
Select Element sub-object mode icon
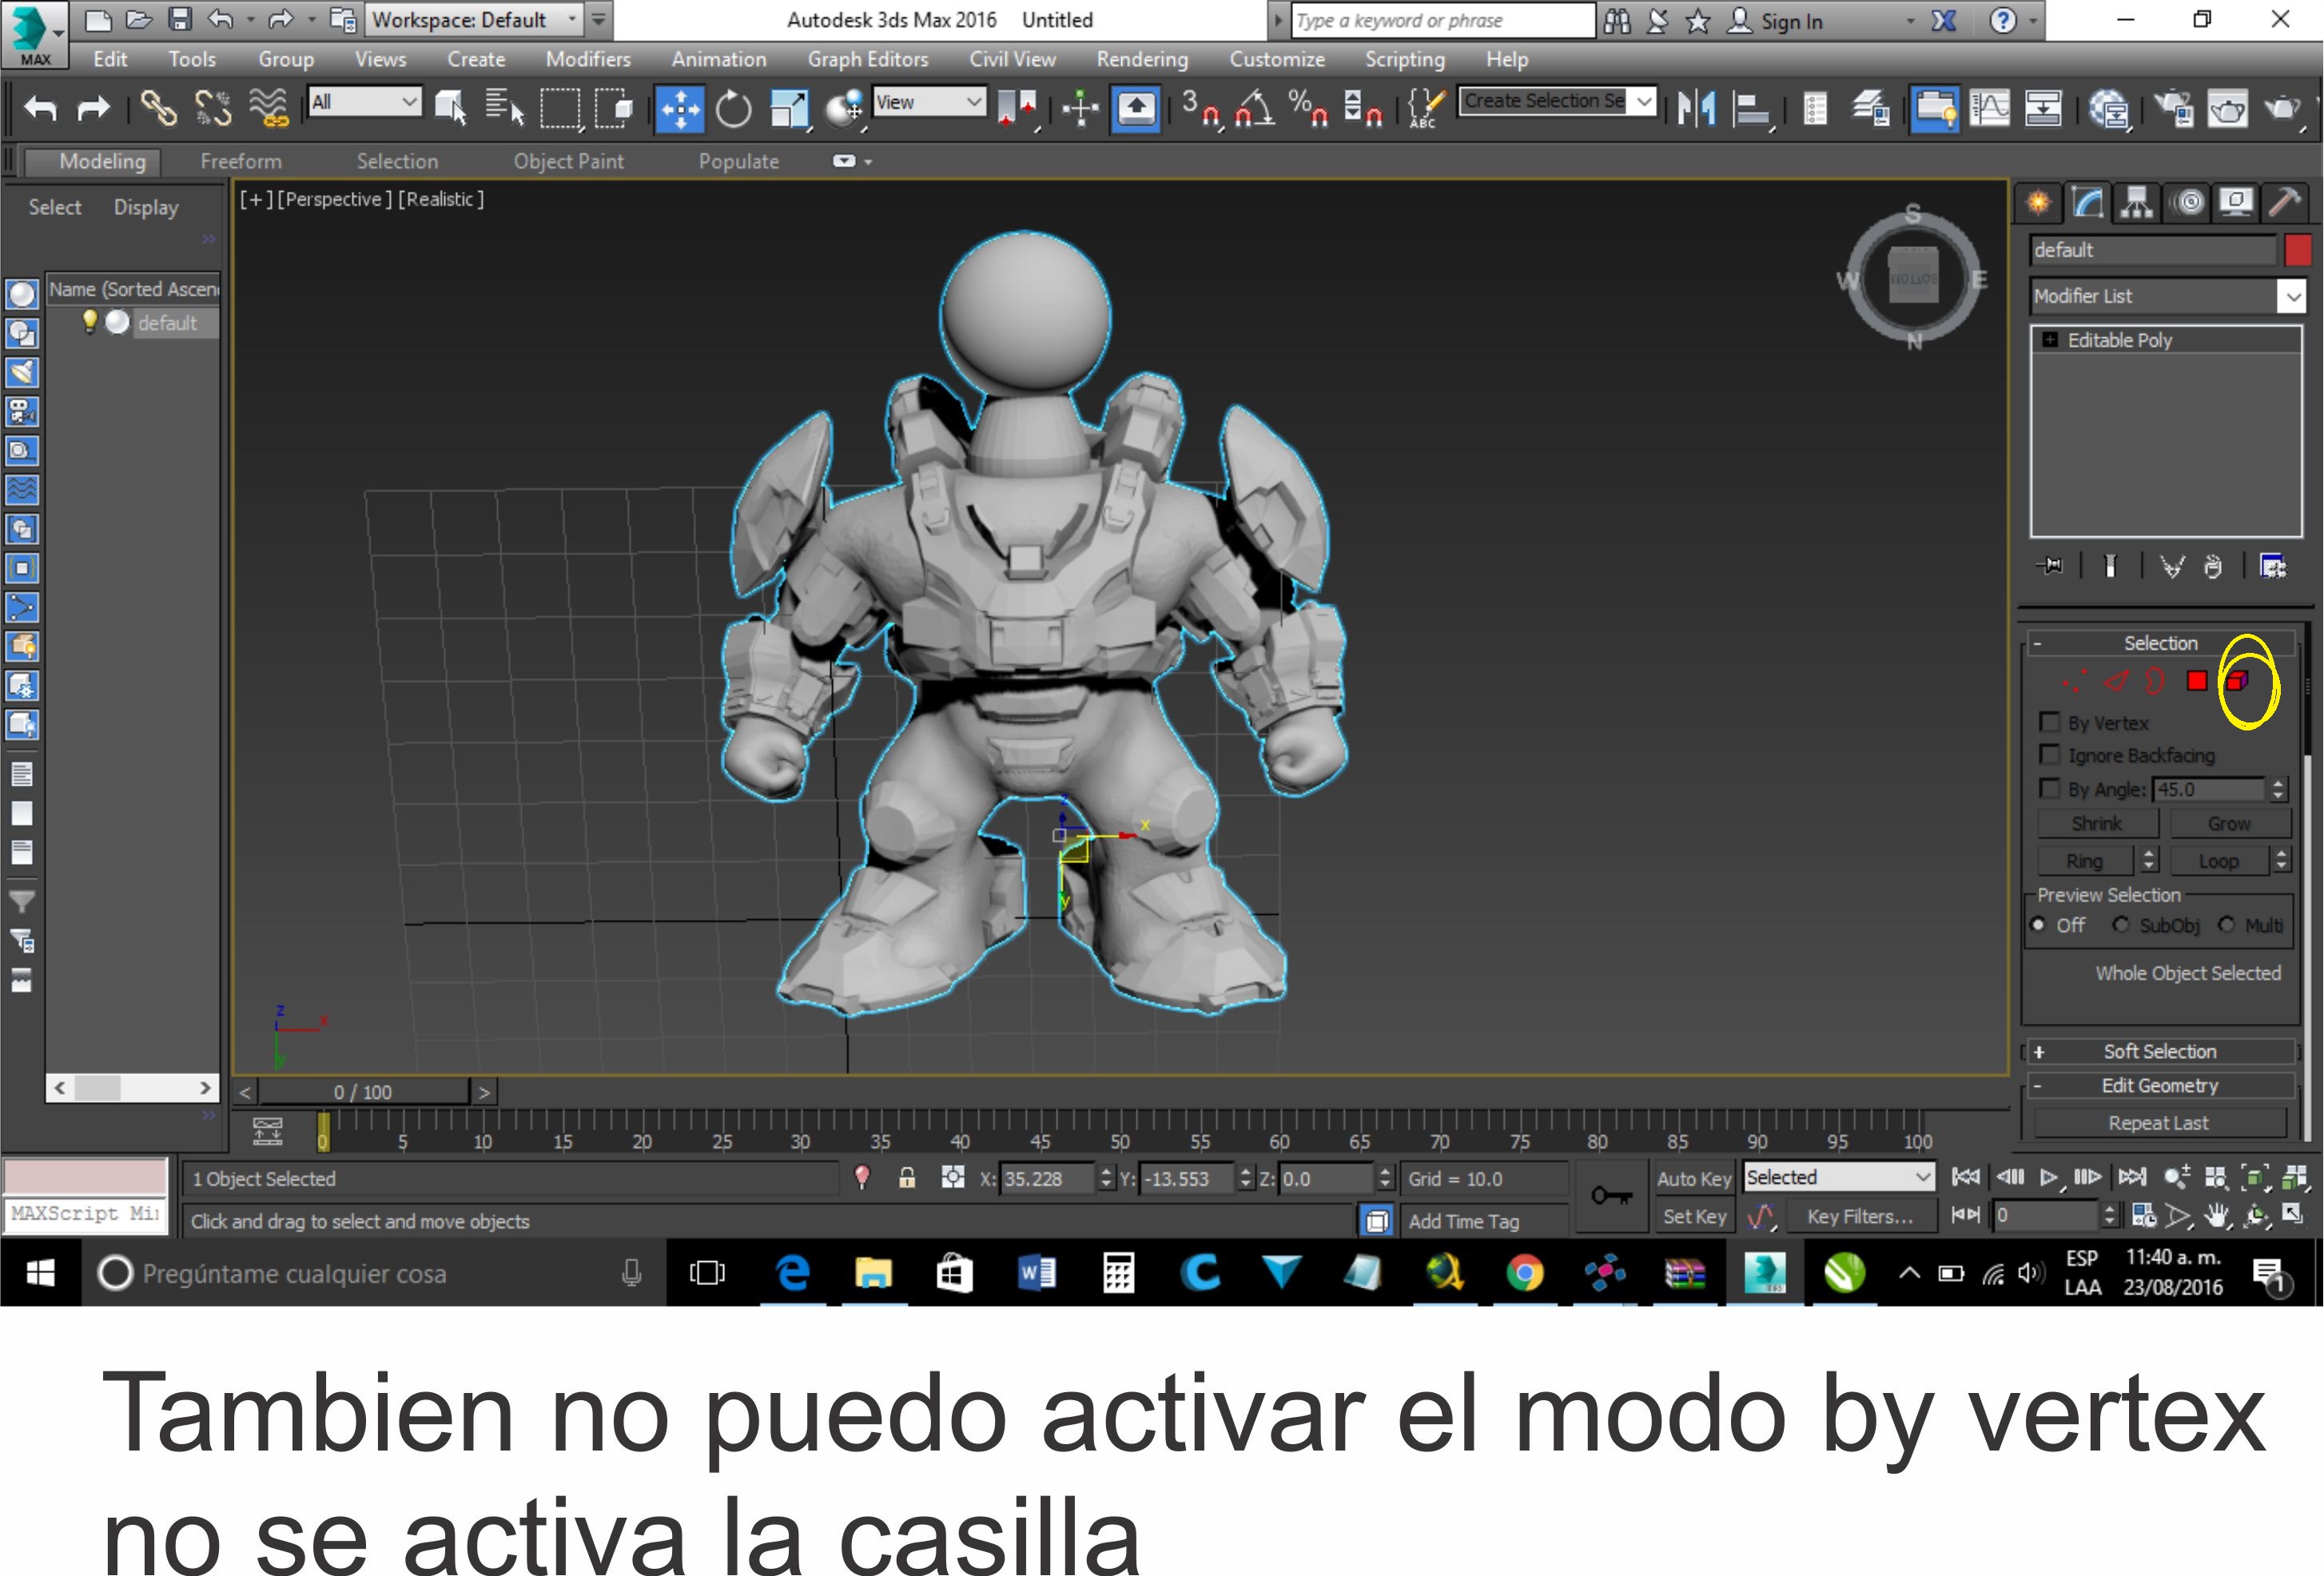pos(2238,681)
